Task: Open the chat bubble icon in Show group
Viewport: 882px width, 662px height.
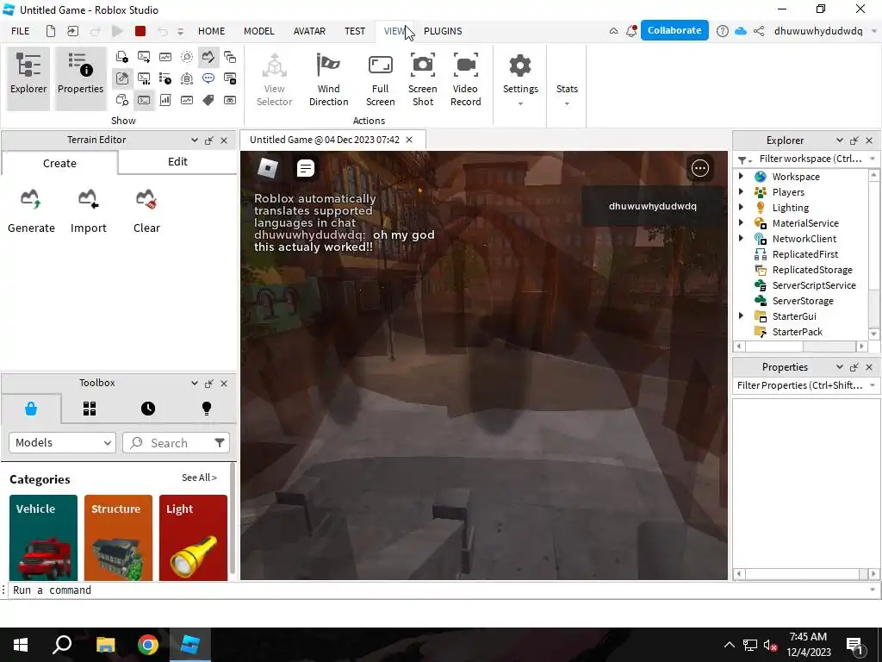Action: pos(208,78)
